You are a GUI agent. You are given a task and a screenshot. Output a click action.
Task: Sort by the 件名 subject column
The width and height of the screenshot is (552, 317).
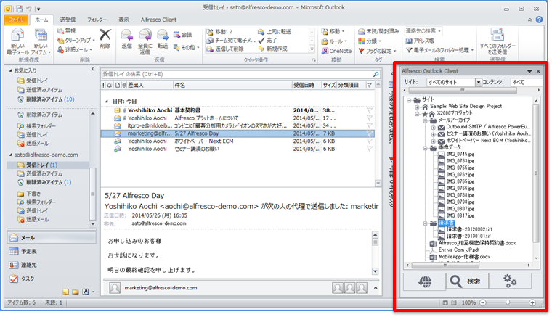(232, 85)
